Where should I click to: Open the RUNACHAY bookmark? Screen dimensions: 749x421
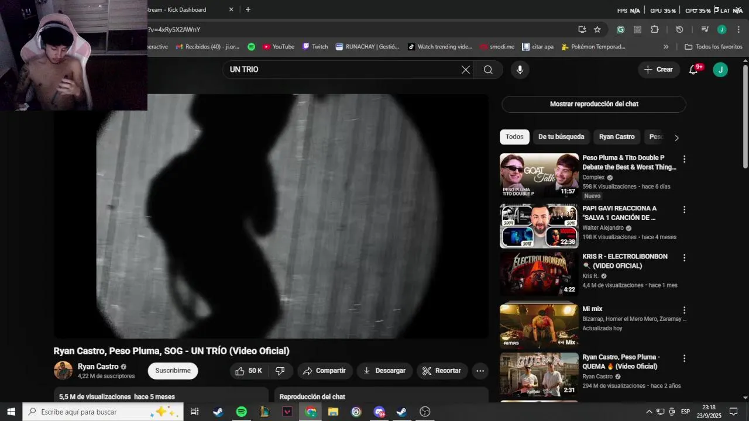367,47
